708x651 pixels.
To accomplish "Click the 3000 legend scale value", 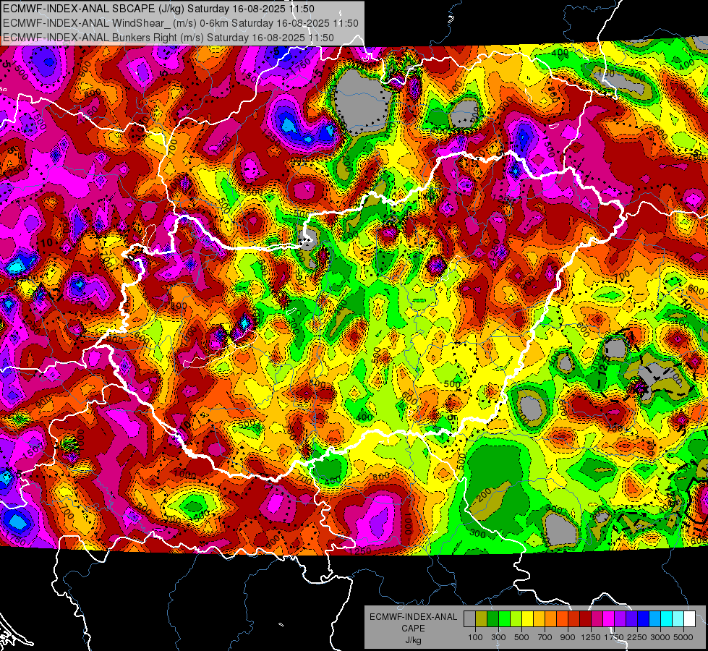I will (x=660, y=637).
